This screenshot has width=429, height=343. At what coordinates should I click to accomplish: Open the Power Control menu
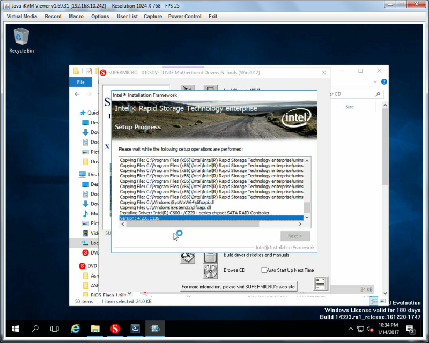coord(184,17)
